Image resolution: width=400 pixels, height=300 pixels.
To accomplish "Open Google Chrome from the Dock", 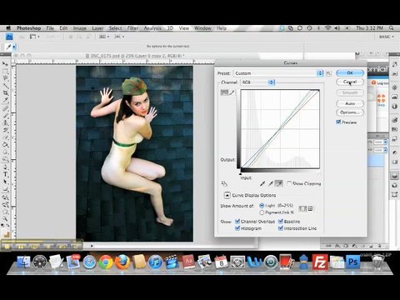I will tap(106, 262).
